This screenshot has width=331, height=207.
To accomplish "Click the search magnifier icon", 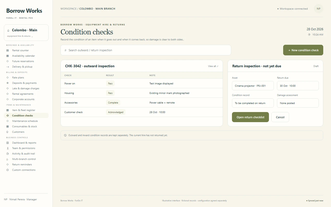I will (x=65, y=50).
